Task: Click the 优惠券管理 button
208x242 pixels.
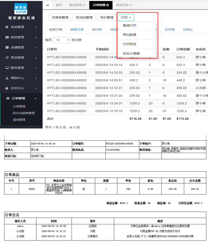Action: pos(60,17)
